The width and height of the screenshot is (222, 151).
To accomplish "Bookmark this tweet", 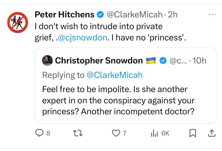I will (x=193, y=133).
